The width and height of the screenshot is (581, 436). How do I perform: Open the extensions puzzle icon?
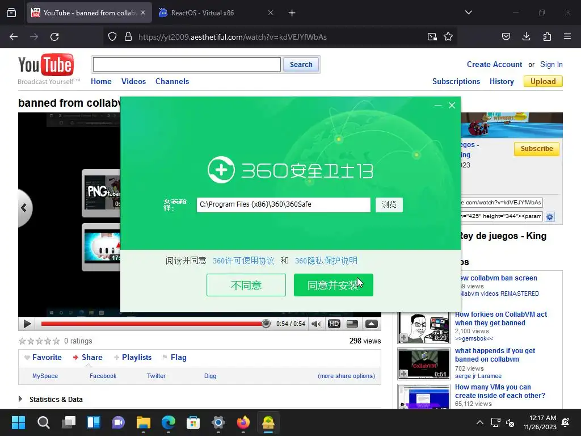point(547,37)
